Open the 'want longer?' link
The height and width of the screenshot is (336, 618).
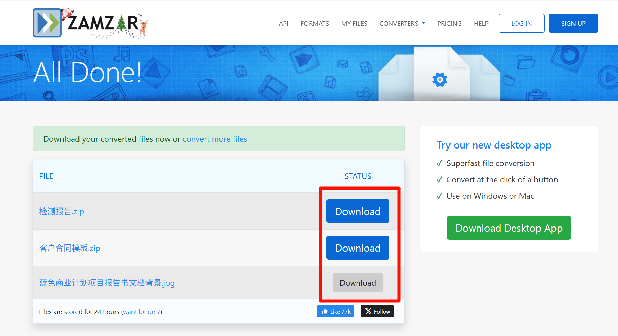pyautogui.click(x=142, y=312)
